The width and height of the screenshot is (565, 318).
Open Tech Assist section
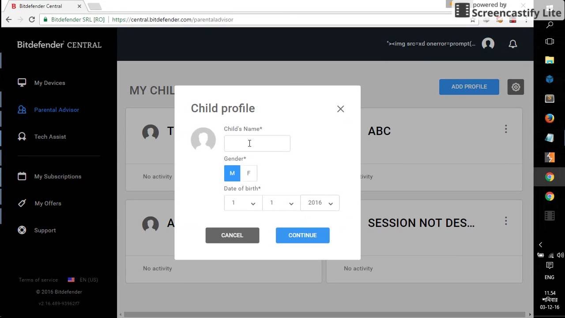pos(50,137)
